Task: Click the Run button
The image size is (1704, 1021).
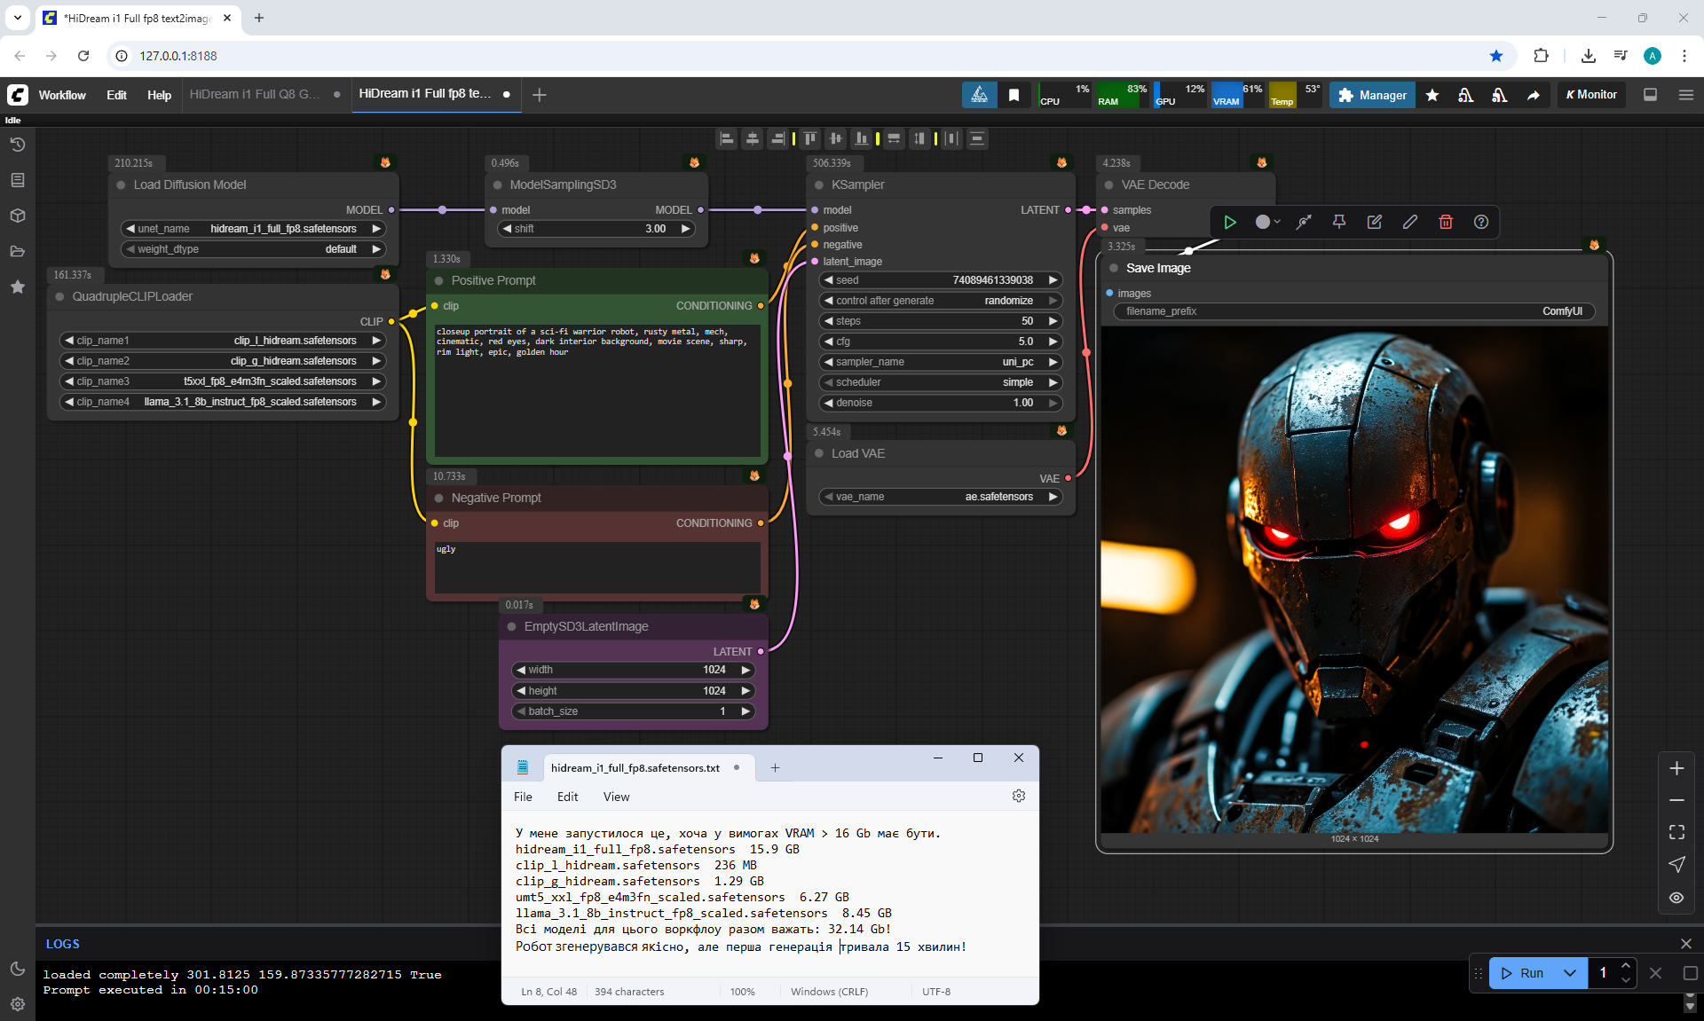Action: point(1523,973)
